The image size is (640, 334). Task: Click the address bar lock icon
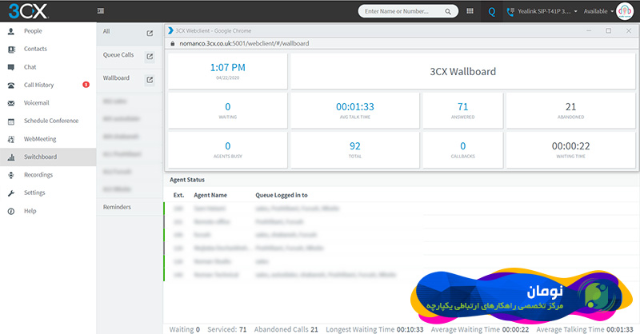pyautogui.click(x=173, y=43)
